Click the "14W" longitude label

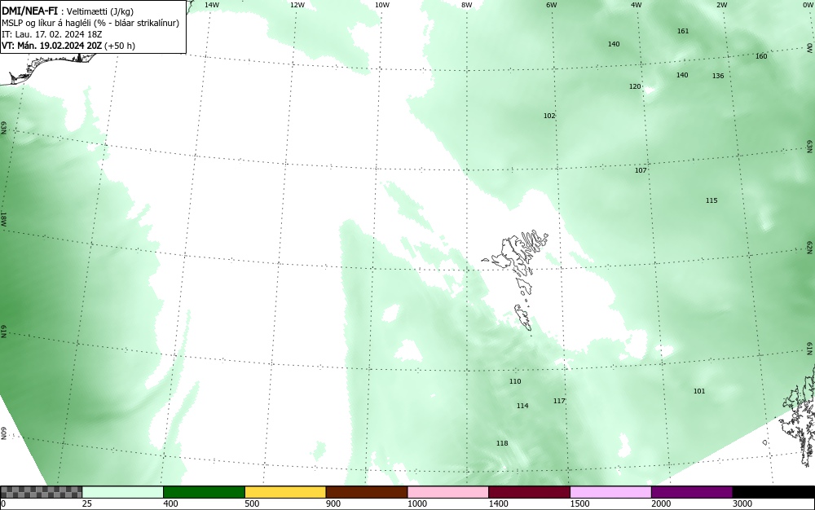pos(212,5)
